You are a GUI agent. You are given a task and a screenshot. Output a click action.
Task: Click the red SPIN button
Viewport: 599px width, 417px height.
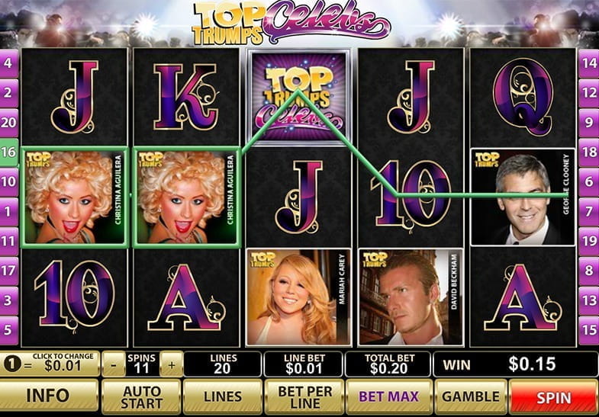(553, 396)
